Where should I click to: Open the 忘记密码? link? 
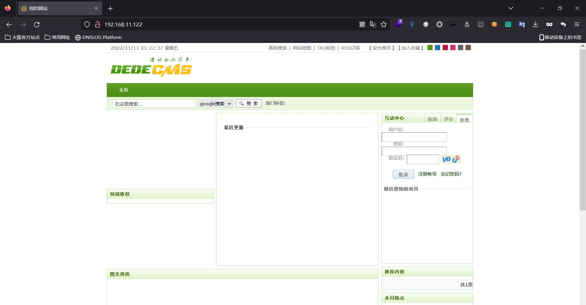tap(451, 174)
